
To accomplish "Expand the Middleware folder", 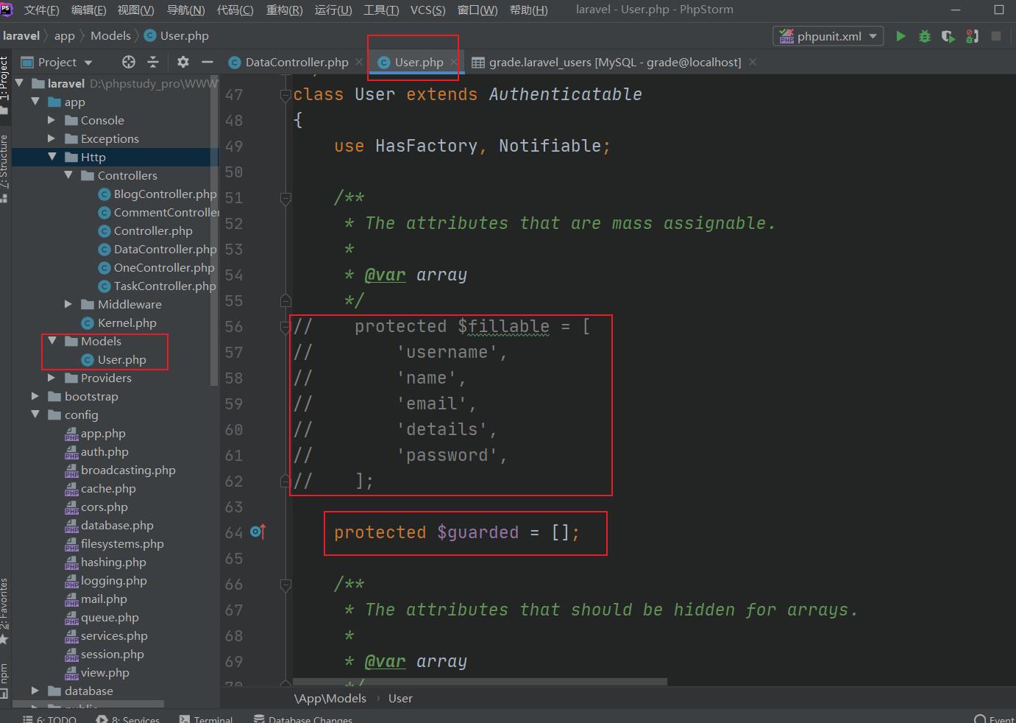I will (68, 304).
